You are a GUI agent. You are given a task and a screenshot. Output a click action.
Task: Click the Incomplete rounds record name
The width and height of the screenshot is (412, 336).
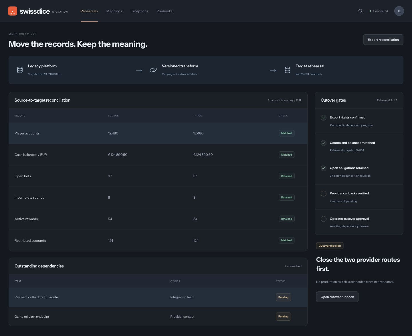[29, 198]
